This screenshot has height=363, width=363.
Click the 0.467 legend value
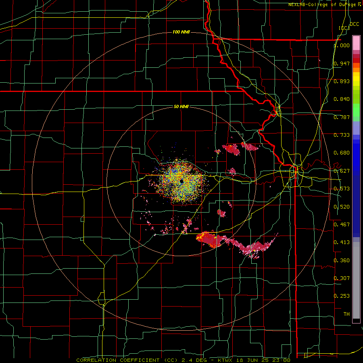342,225
